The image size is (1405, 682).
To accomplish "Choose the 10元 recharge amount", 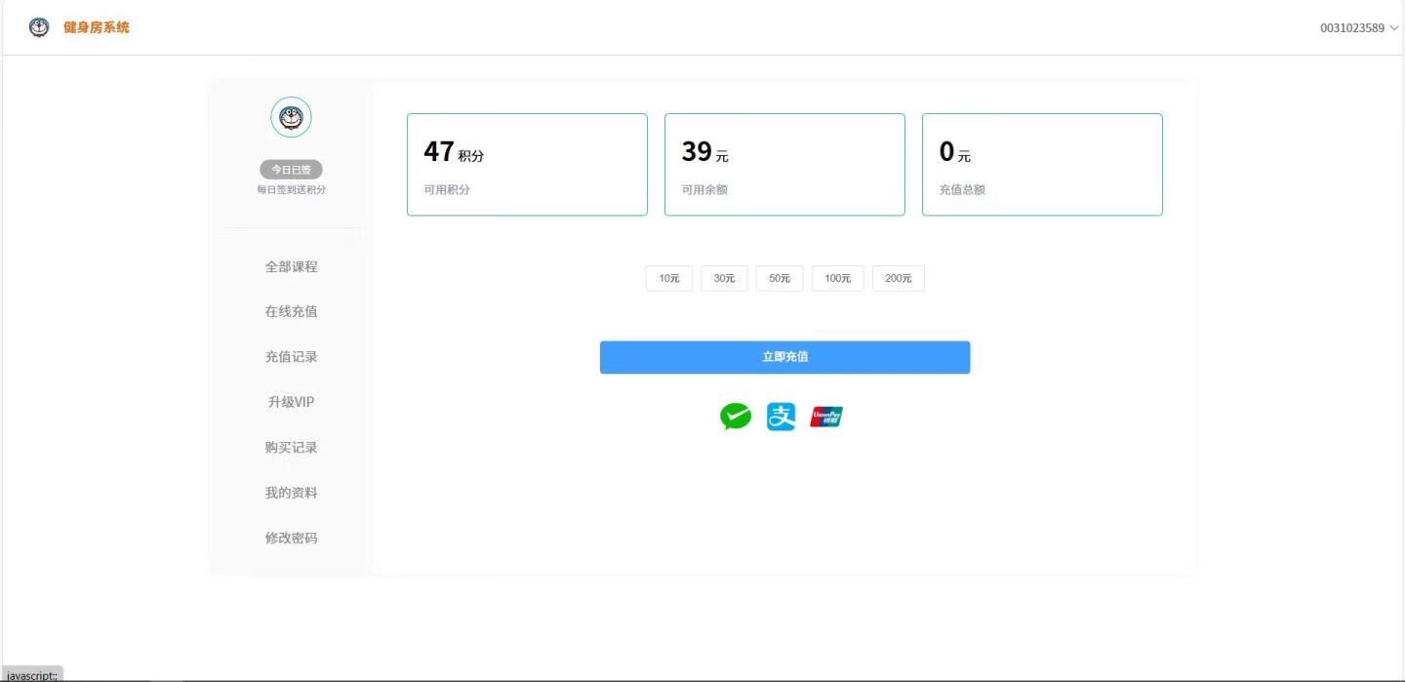I will click(x=669, y=278).
